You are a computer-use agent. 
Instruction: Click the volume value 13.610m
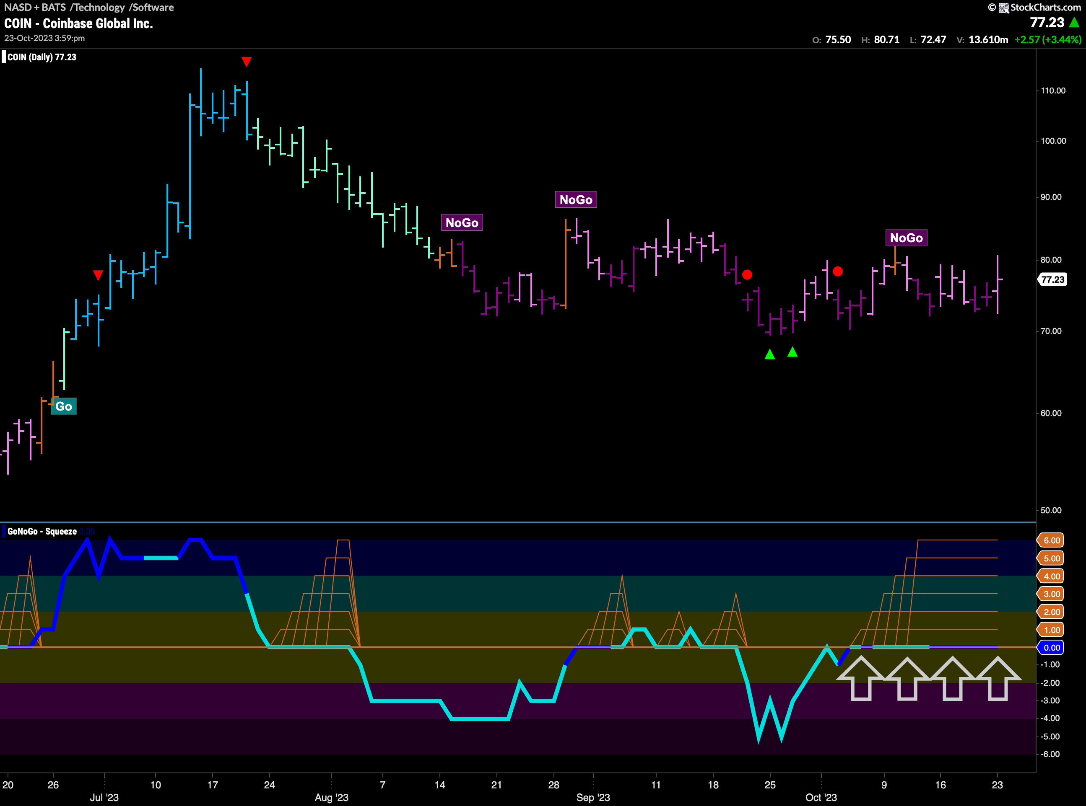click(988, 39)
